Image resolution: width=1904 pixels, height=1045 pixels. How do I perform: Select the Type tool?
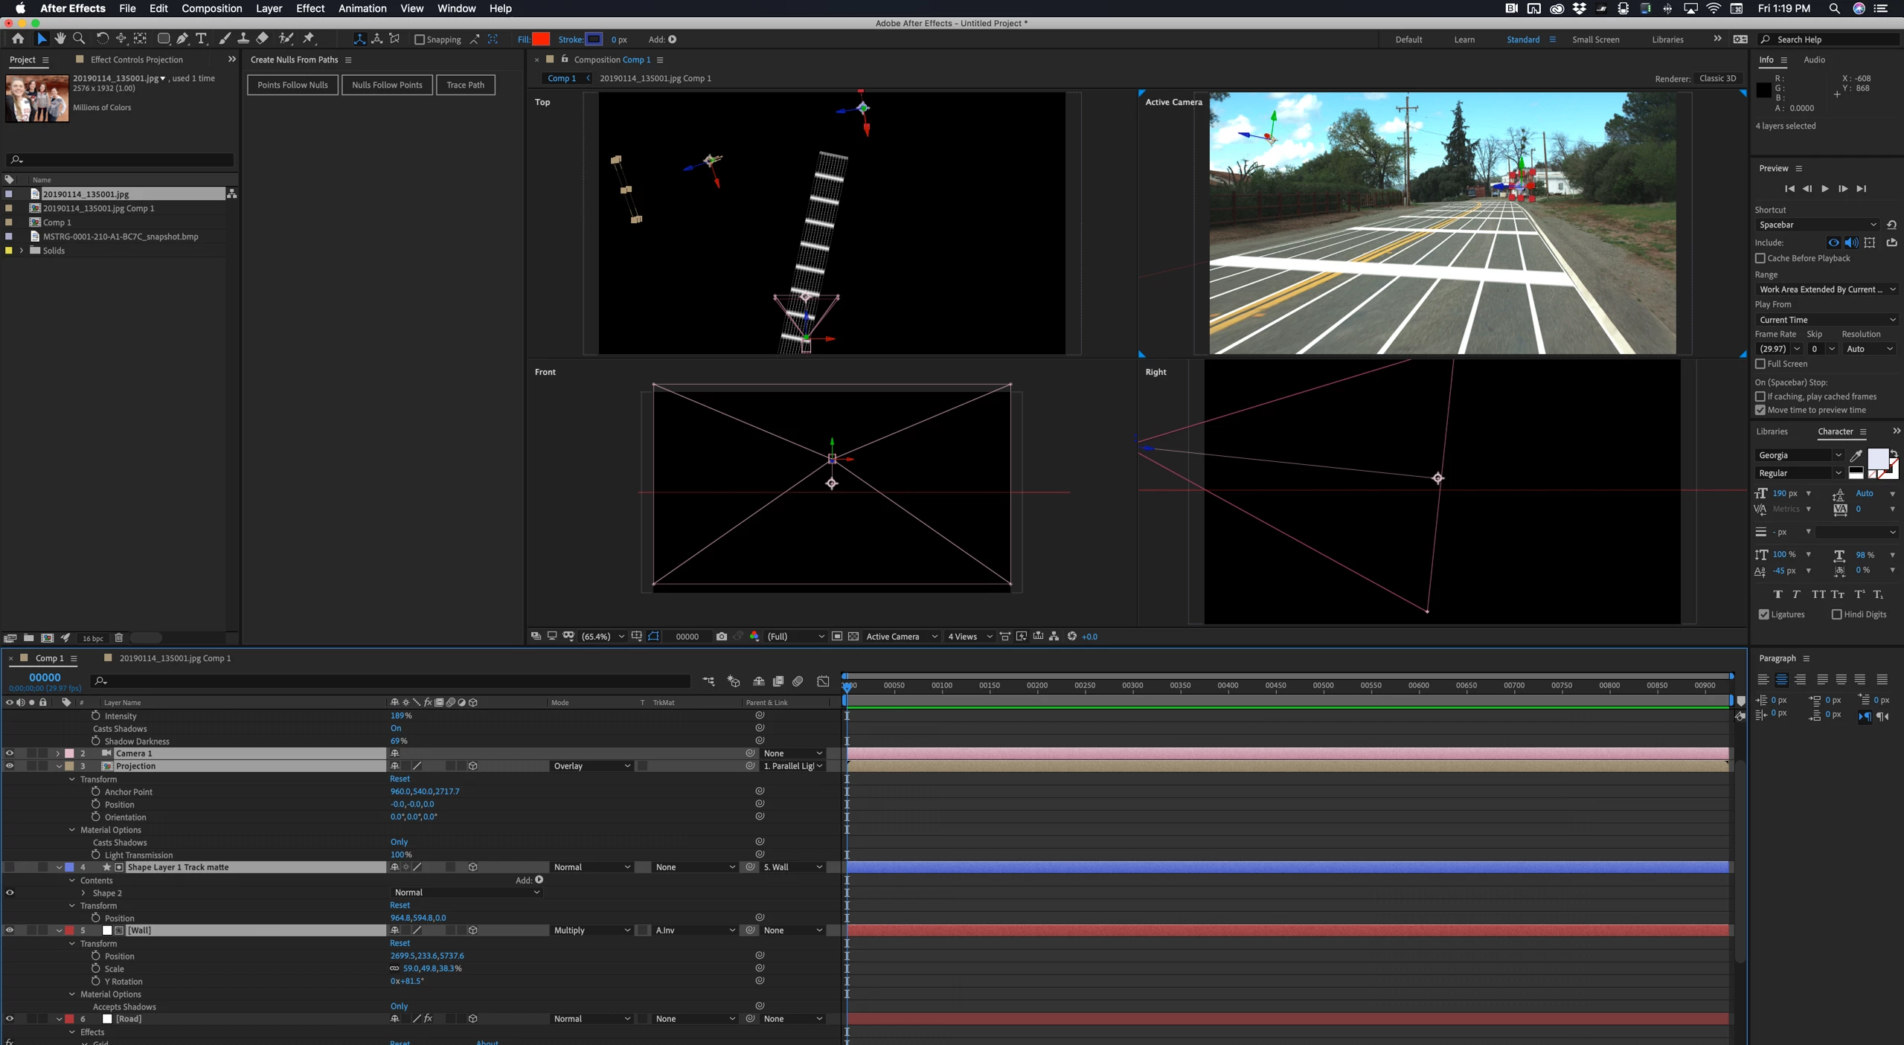click(x=201, y=39)
